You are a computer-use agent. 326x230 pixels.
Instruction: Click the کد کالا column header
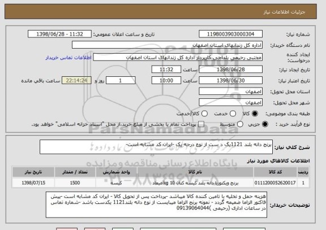(x=275, y=172)
